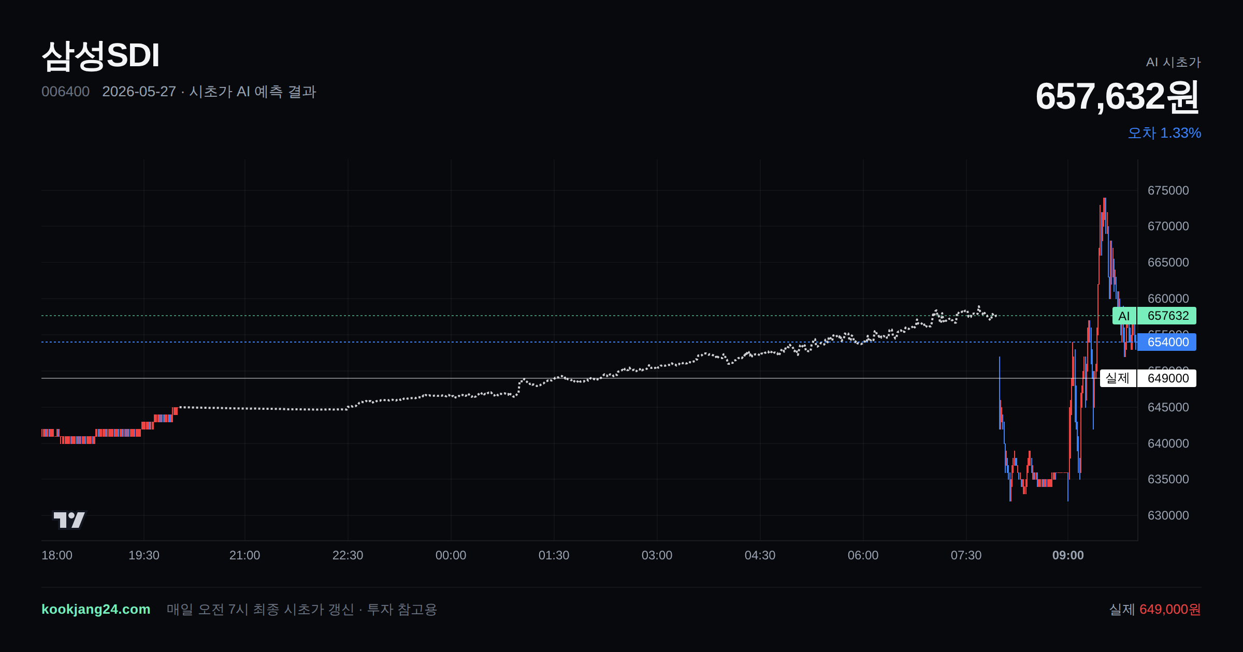The width and height of the screenshot is (1243, 652).
Task: Click the AI 시초가 heading
Action: click(1174, 62)
